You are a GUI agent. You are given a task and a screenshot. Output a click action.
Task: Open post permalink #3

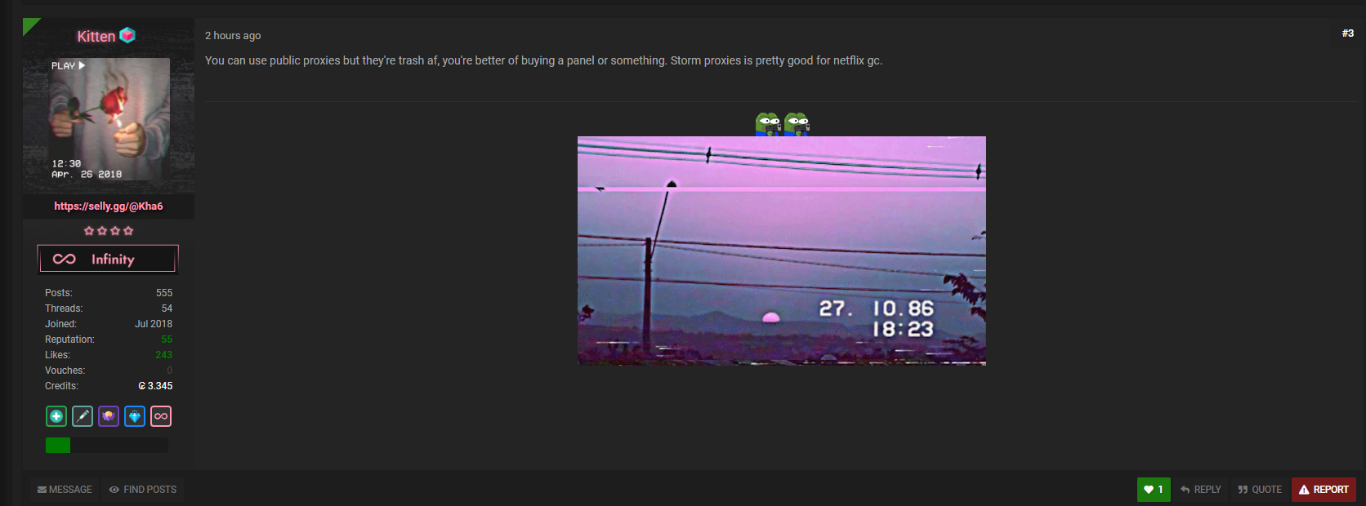1348,33
